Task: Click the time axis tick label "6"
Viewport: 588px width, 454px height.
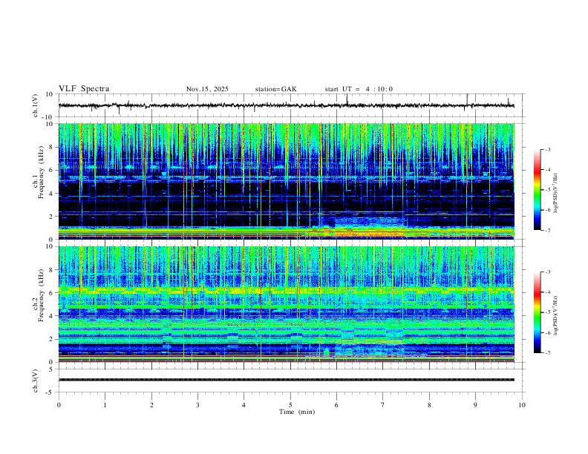Action: coord(336,405)
